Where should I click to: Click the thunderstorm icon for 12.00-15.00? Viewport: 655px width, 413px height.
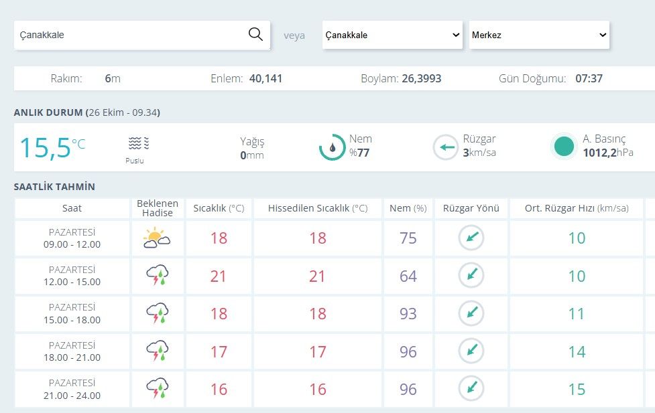click(158, 275)
